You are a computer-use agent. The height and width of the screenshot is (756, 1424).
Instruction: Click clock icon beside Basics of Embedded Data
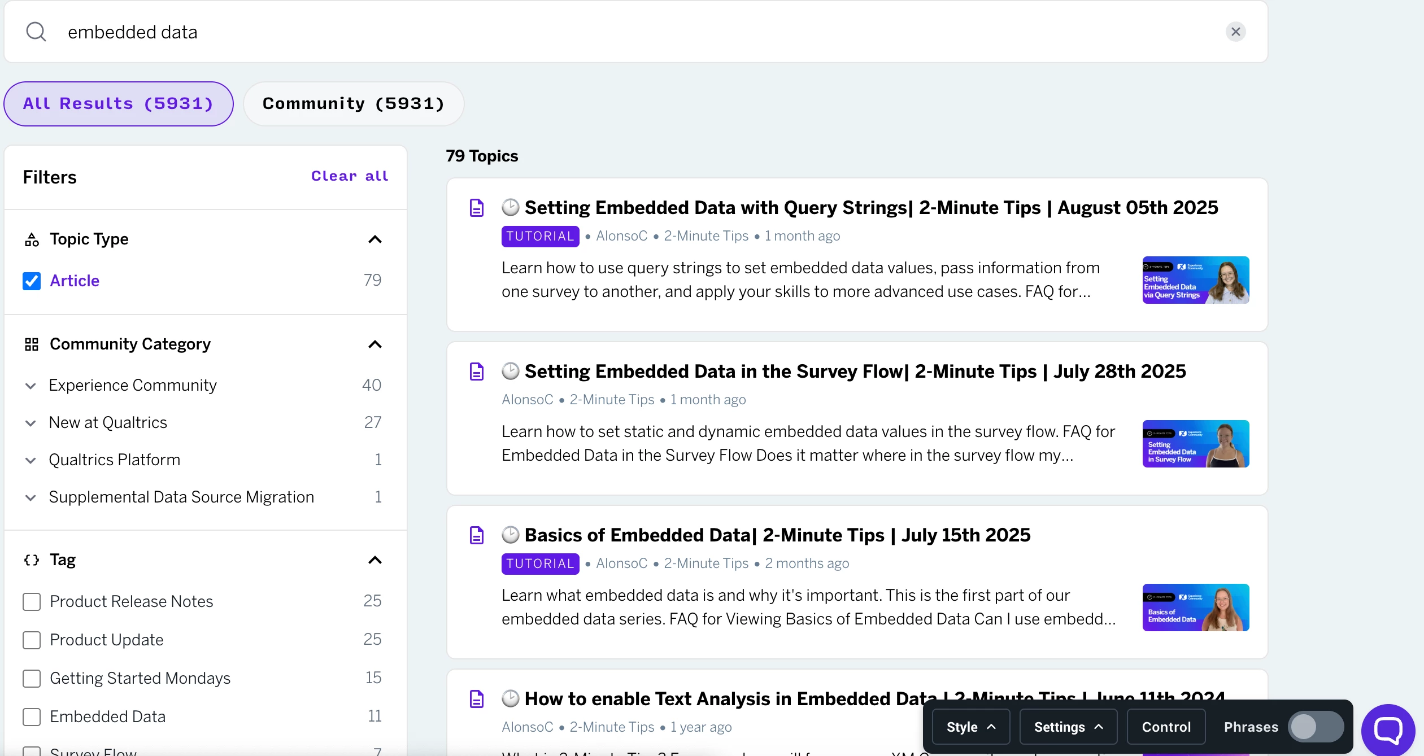(x=511, y=535)
